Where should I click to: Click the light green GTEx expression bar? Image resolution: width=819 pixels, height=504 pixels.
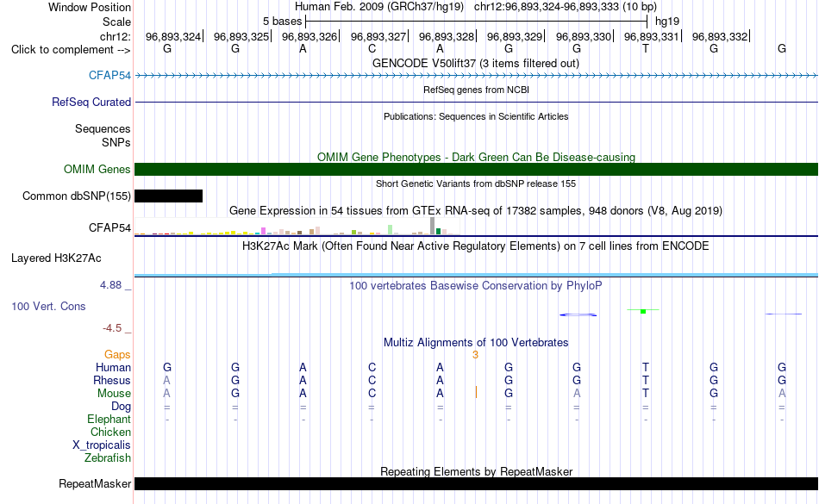pyautogui.click(x=391, y=229)
